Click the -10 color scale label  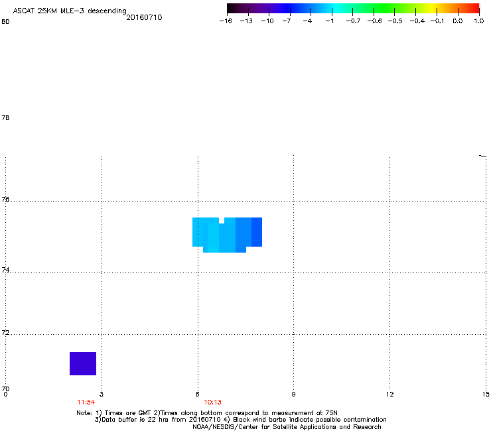click(267, 21)
